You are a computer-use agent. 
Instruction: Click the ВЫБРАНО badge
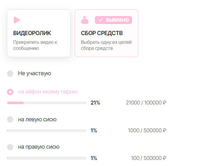113,20
